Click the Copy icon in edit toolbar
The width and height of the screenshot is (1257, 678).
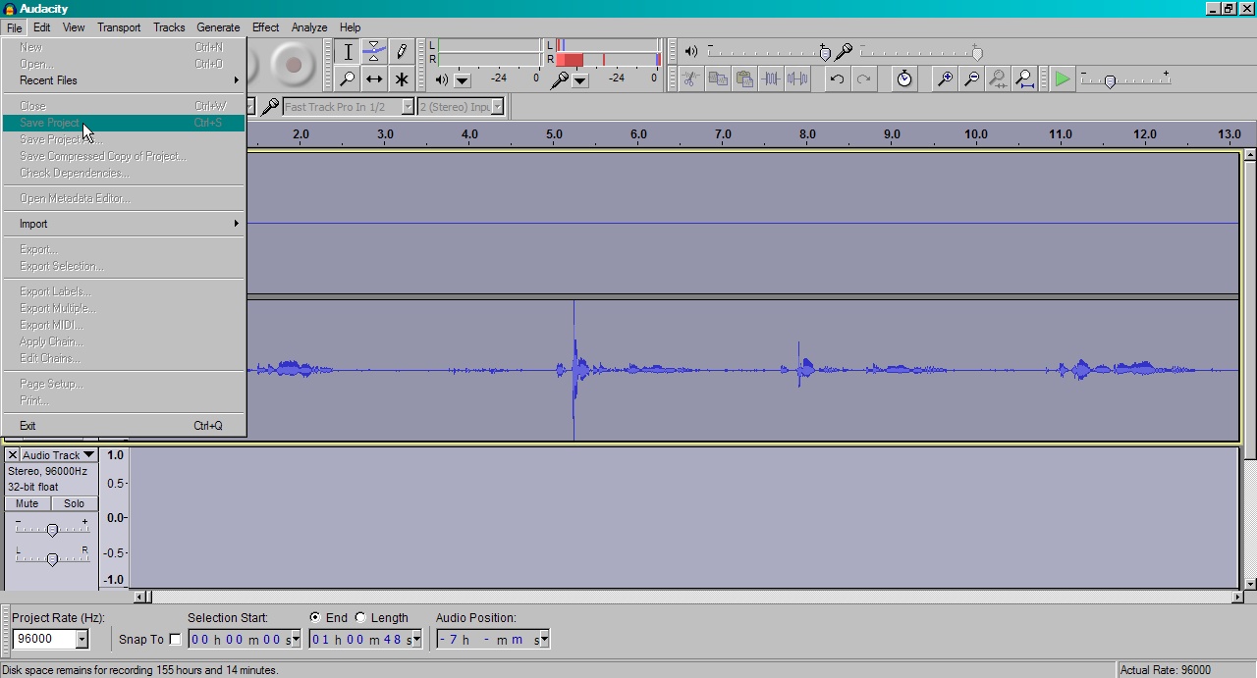click(x=718, y=78)
